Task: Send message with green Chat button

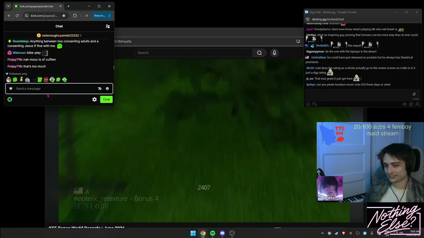Action: (106, 99)
